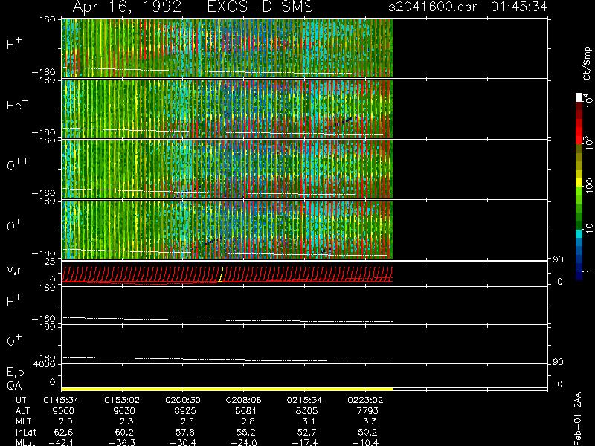
Task: Click the UT value "0208:06"
Action: tap(244, 400)
